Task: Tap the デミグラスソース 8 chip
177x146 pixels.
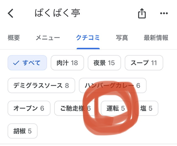Action: [x=41, y=85]
